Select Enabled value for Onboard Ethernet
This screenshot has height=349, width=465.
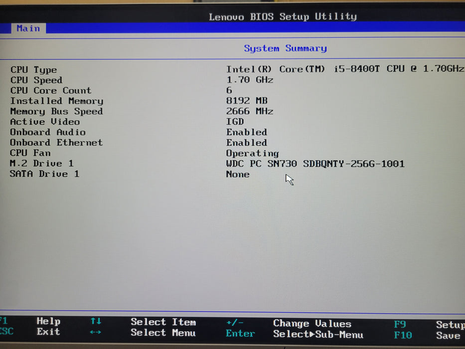pos(246,143)
